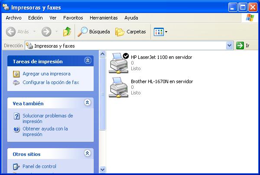Collapse the Otros sitios panel
This screenshot has width=260, height=175.
(x=88, y=153)
